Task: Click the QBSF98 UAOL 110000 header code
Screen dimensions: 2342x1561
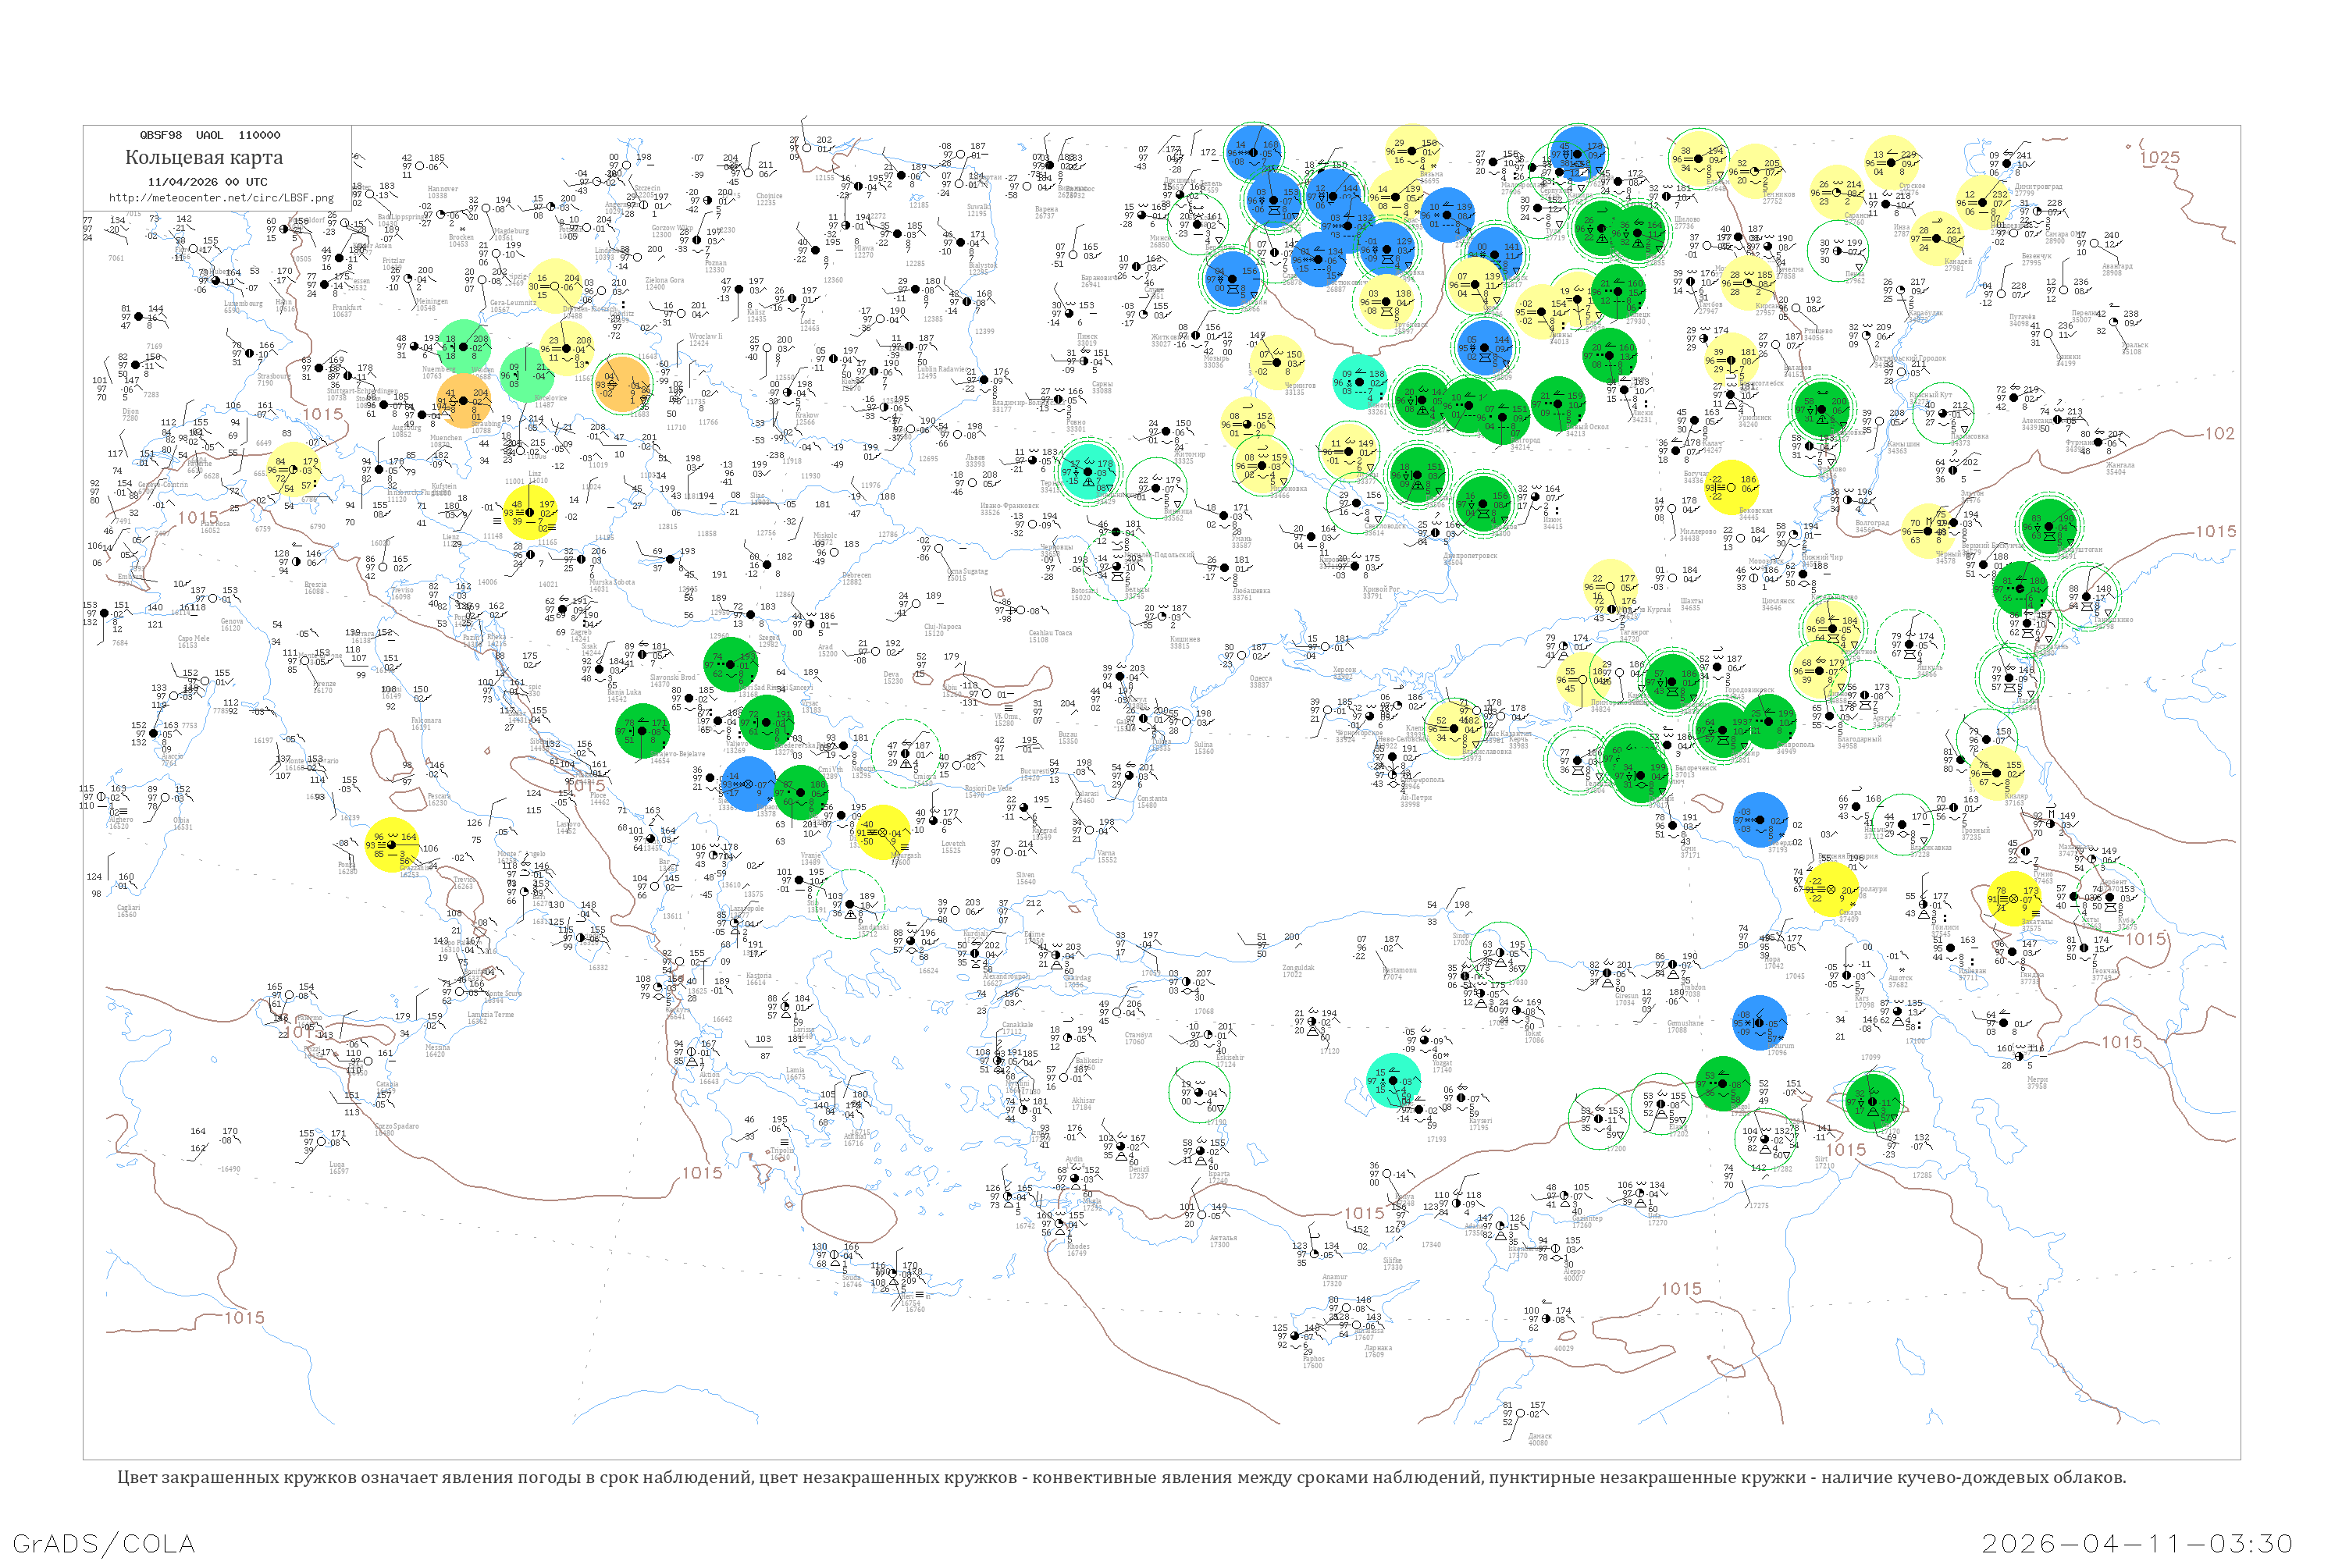Action: [x=209, y=135]
